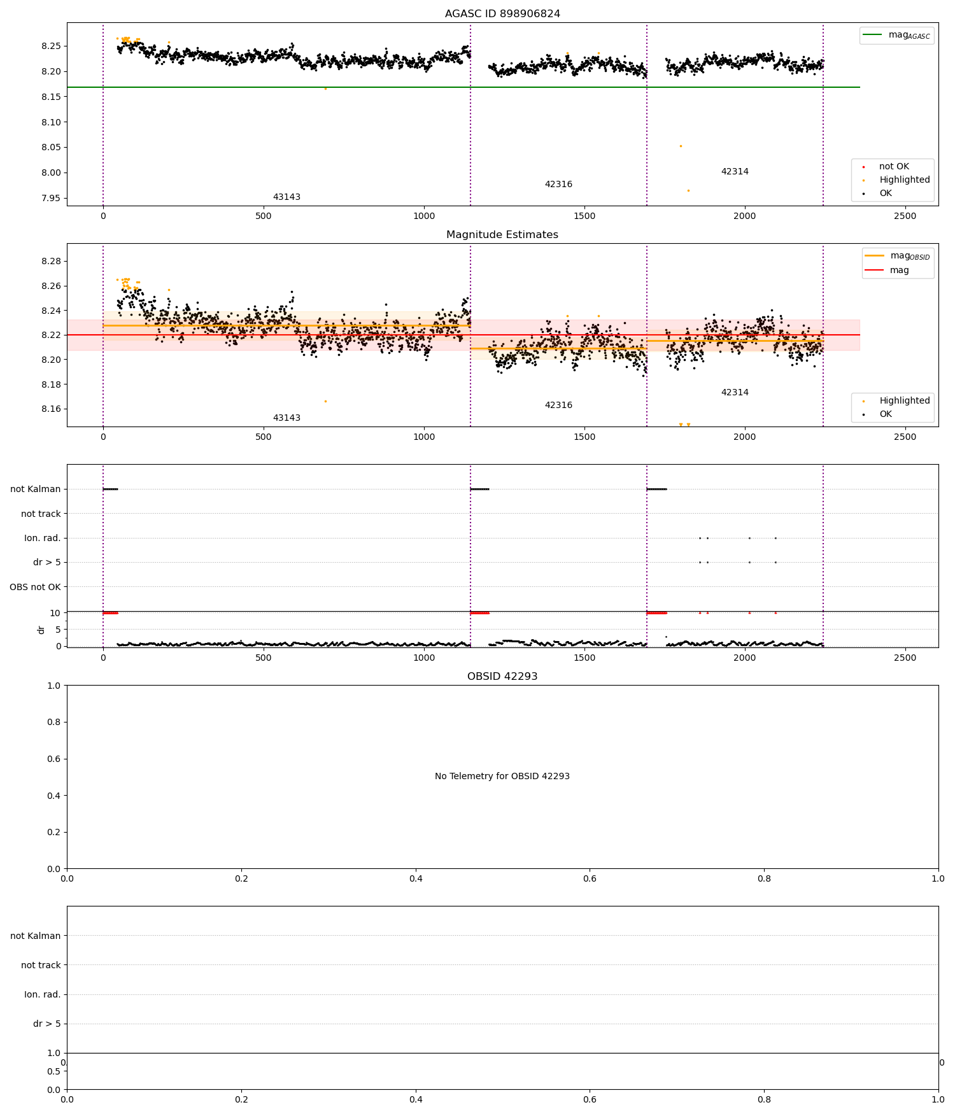Click the 42316 label in Magnitude Estimates plot
This screenshot has height=1114, width=955.
(x=558, y=405)
